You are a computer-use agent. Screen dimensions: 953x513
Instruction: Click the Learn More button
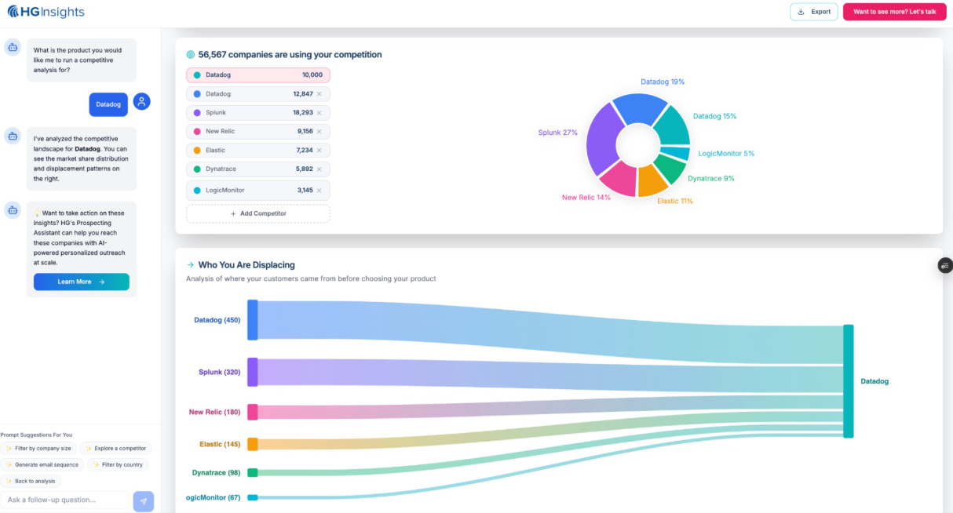[x=82, y=282]
